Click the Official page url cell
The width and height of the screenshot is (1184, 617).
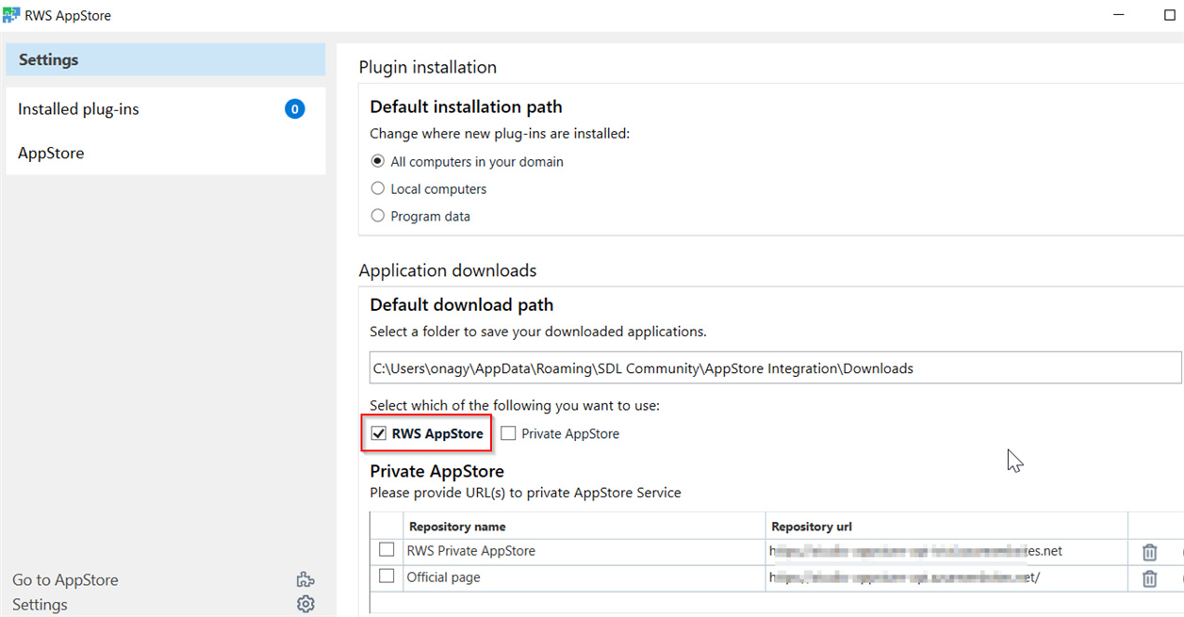point(946,577)
